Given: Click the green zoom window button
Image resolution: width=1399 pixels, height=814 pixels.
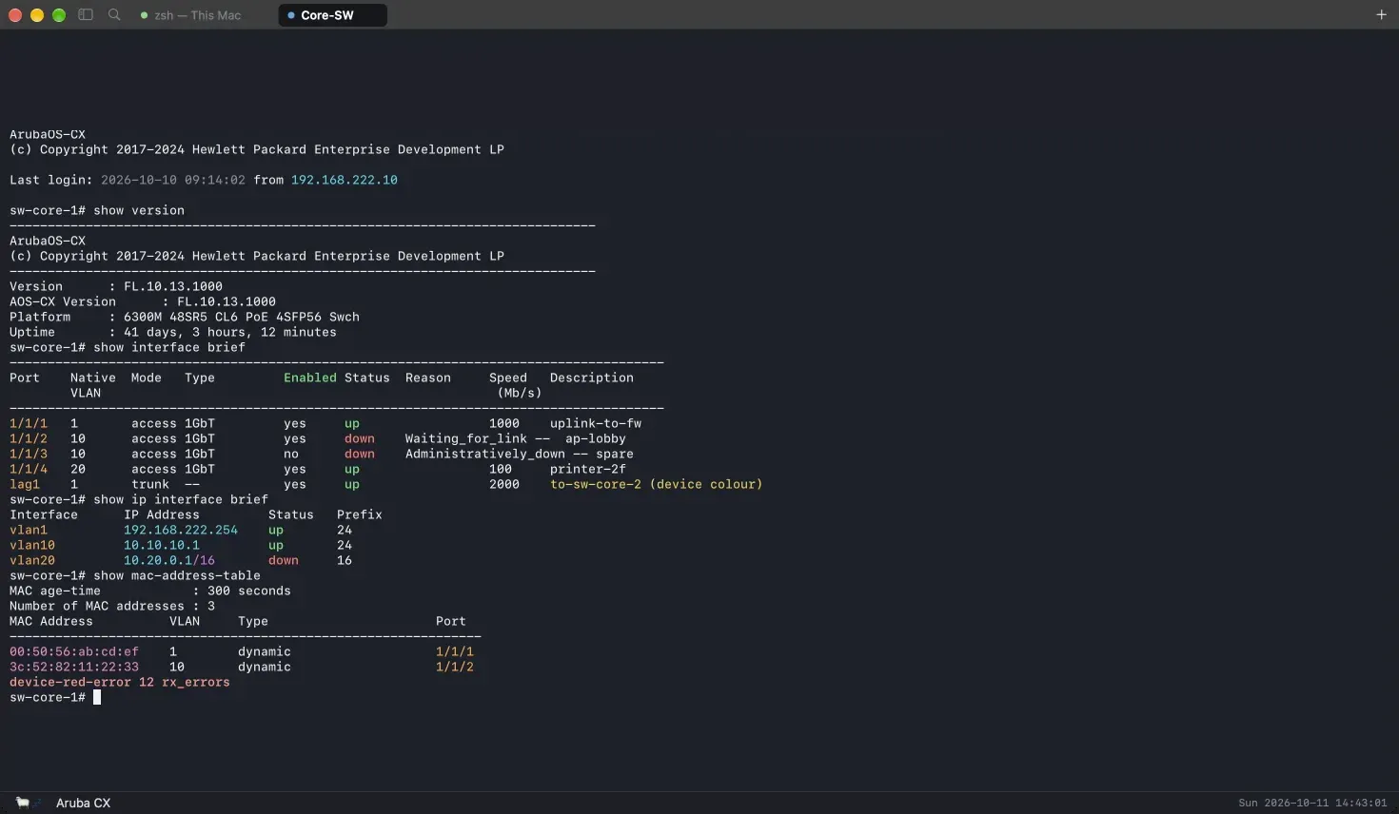Looking at the screenshot, I should [59, 15].
